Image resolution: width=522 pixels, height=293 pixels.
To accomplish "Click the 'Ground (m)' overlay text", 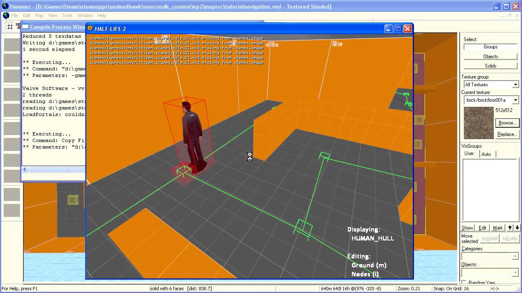I will point(369,265).
